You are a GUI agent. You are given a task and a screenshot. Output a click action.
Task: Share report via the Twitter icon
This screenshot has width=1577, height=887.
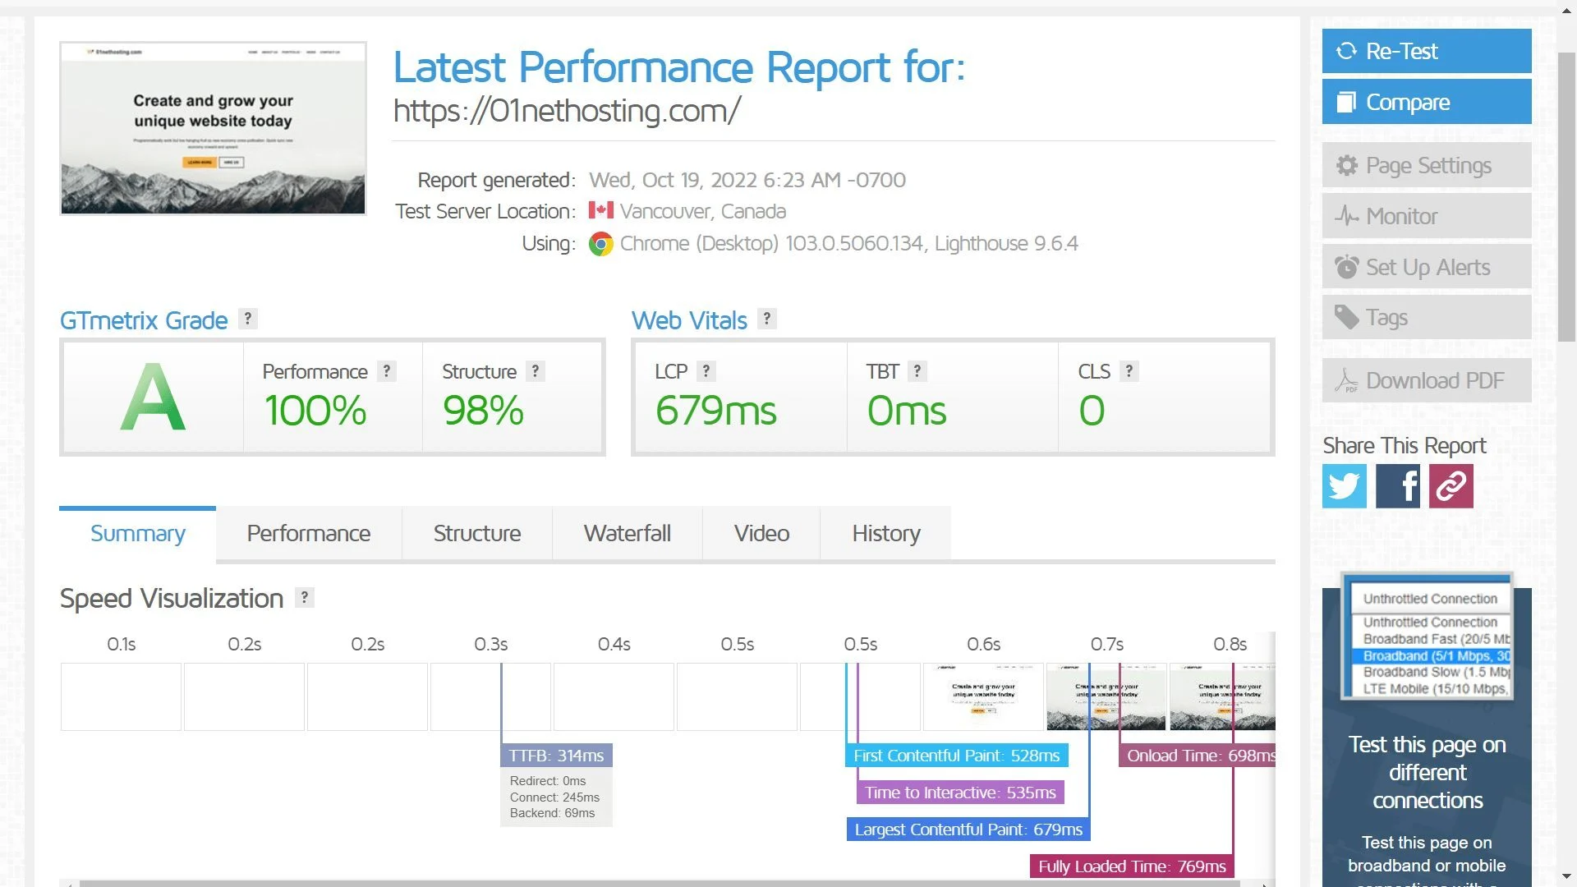[1344, 486]
